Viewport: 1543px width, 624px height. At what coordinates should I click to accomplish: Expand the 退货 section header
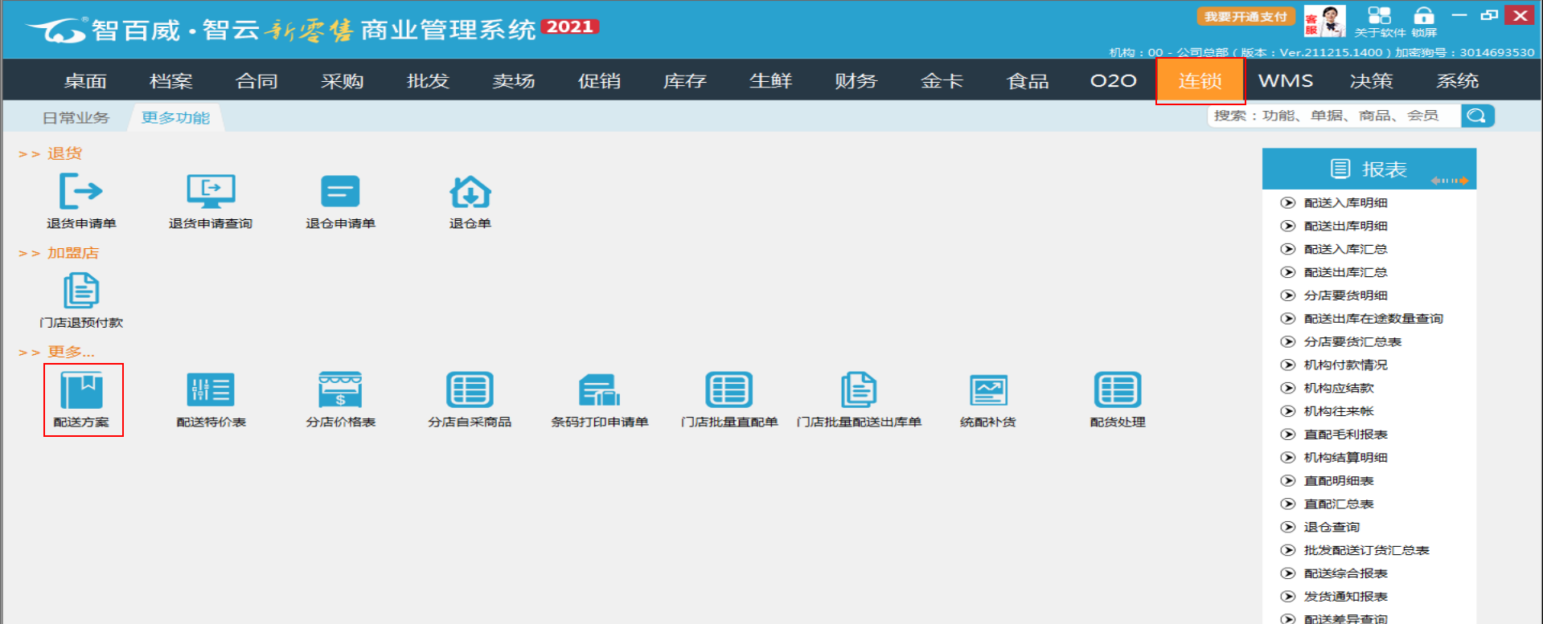64,153
